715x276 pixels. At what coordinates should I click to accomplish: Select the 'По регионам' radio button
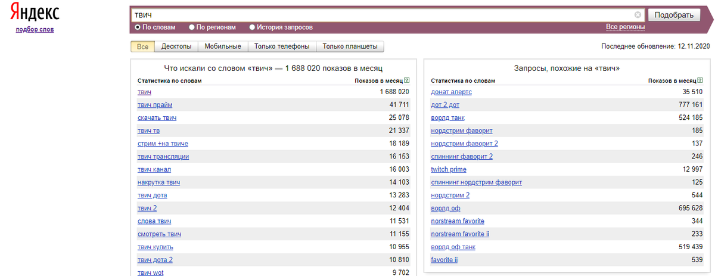point(192,27)
